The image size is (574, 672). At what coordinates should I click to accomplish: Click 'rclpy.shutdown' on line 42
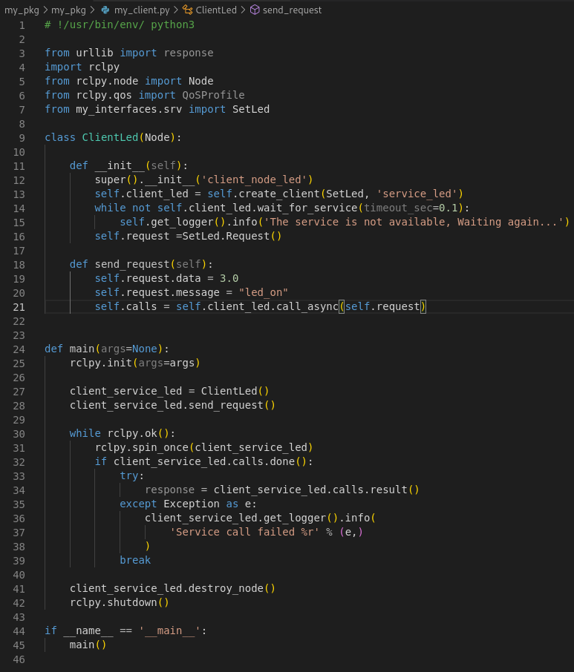click(114, 603)
